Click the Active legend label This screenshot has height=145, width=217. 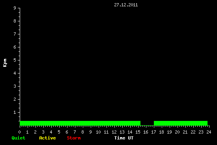pyautogui.click(x=47, y=138)
